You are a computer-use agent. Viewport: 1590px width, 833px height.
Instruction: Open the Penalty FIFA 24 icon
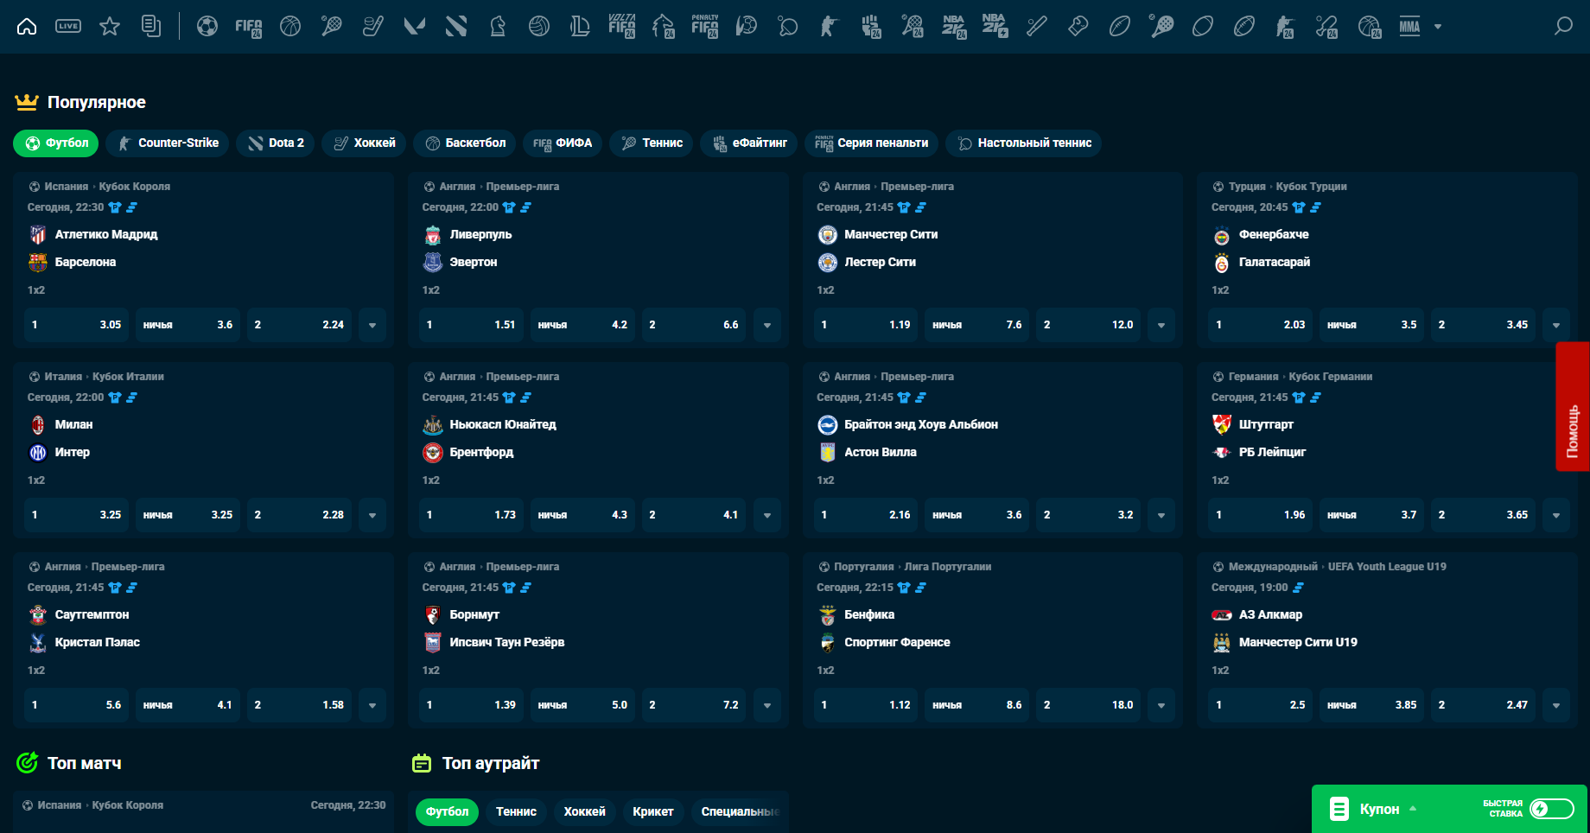[705, 27]
